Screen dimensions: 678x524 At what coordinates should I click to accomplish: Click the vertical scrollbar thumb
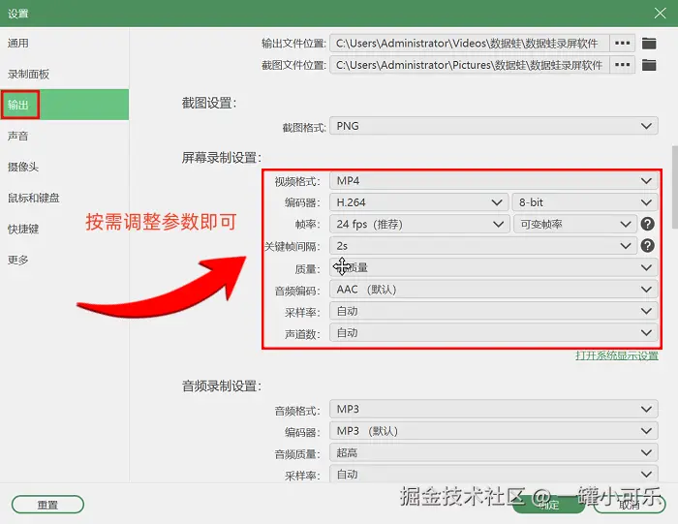(x=674, y=187)
